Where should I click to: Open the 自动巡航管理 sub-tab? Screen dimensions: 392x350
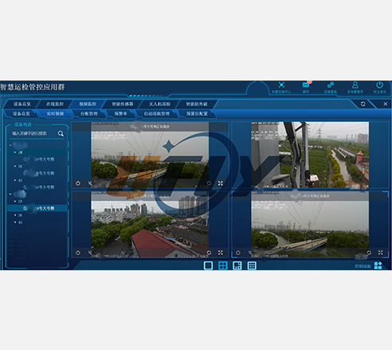pos(157,114)
